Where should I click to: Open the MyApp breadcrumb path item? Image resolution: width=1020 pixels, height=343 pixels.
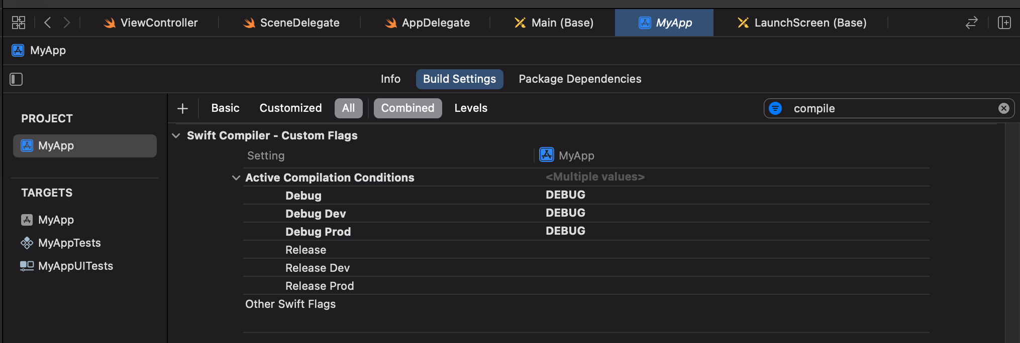tap(48, 51)
